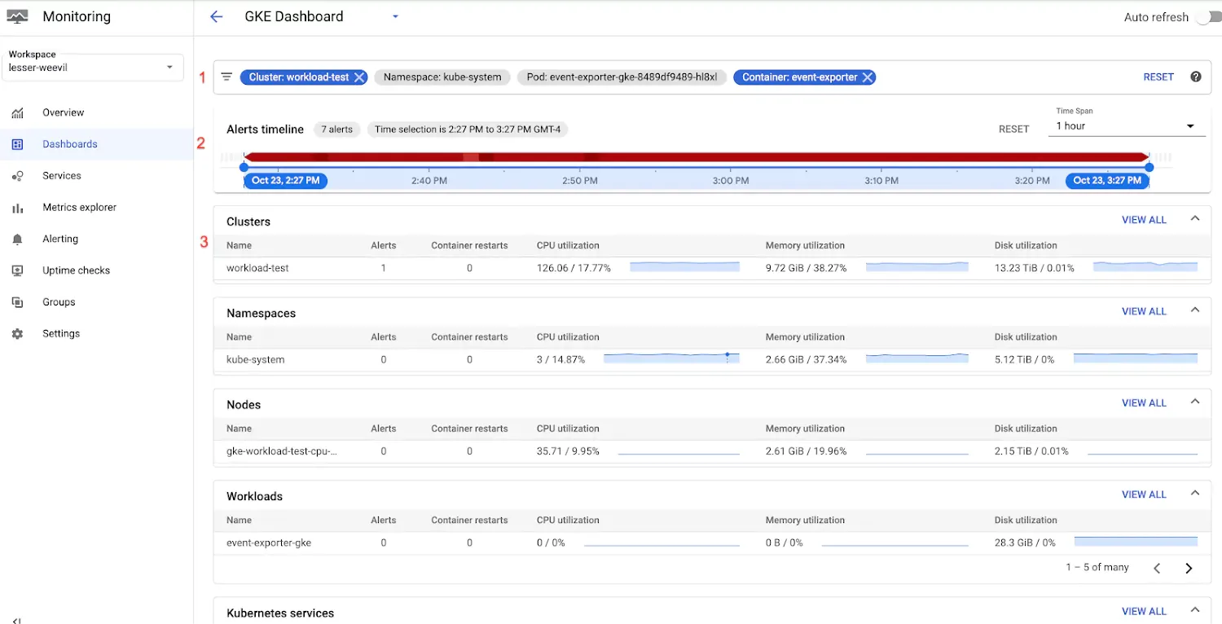This screenshot has height=624, width=1222.
Task: Click VIEW ALL for Workloads
Action: 1145,494
